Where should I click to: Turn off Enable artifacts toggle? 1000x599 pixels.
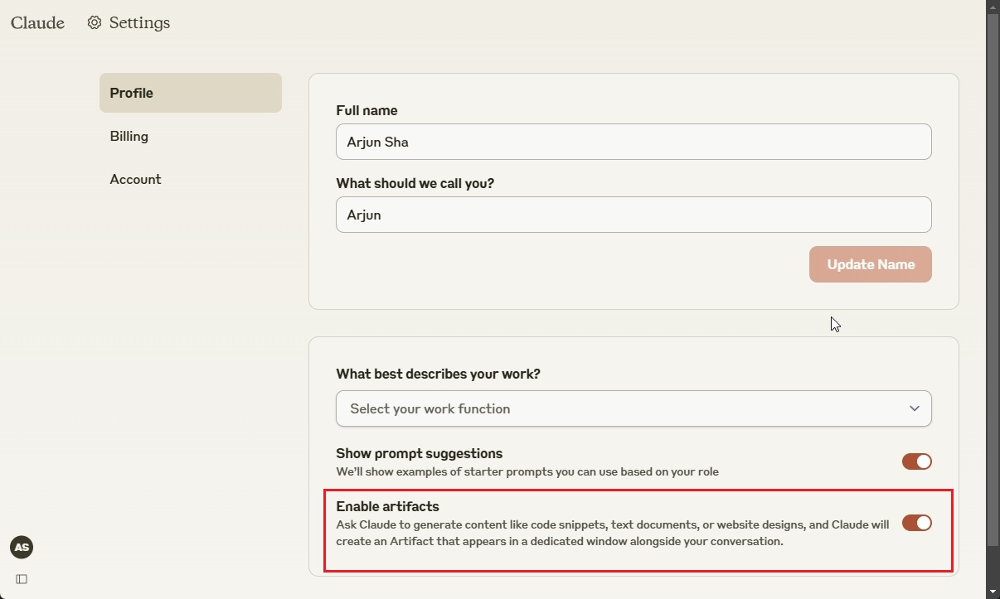[916, 523]
